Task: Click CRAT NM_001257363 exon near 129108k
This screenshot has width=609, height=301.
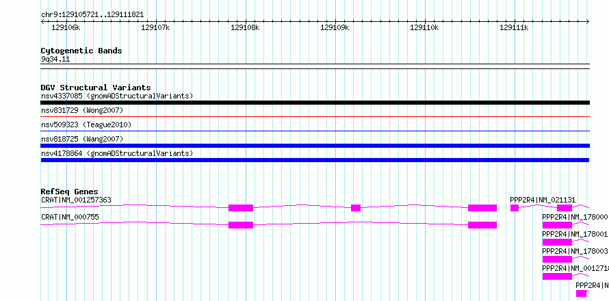Action: click(241, 208)
